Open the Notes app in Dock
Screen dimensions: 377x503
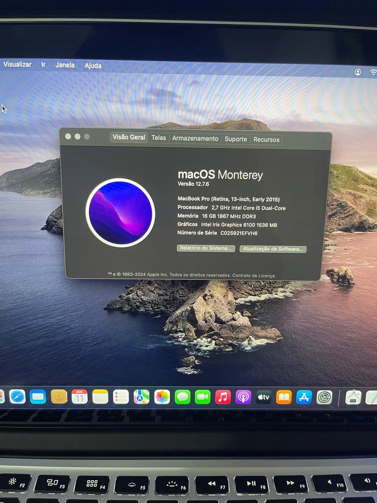(100, 397)
